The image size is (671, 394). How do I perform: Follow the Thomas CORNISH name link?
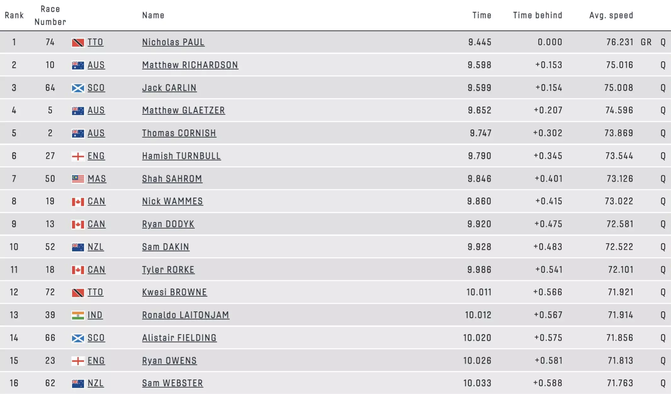tap(179, 133)
